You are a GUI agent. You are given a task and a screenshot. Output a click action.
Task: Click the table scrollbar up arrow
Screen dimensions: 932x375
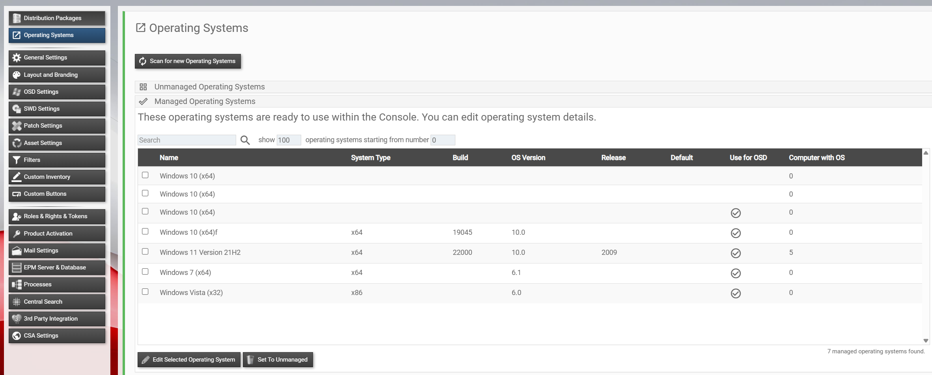click(x=926, y=153)
